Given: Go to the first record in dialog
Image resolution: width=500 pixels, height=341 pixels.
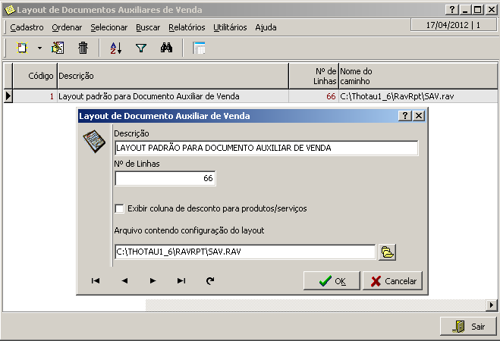Looking at the screenshot, I should point(96,281).
